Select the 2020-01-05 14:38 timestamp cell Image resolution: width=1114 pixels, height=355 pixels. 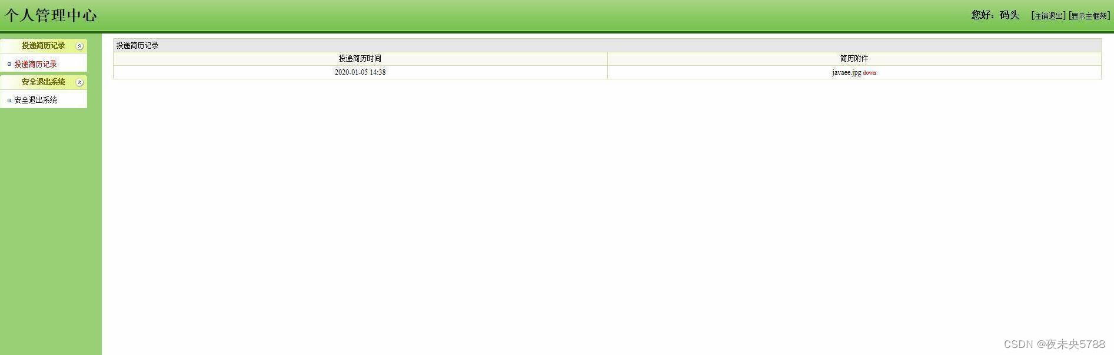360,72
